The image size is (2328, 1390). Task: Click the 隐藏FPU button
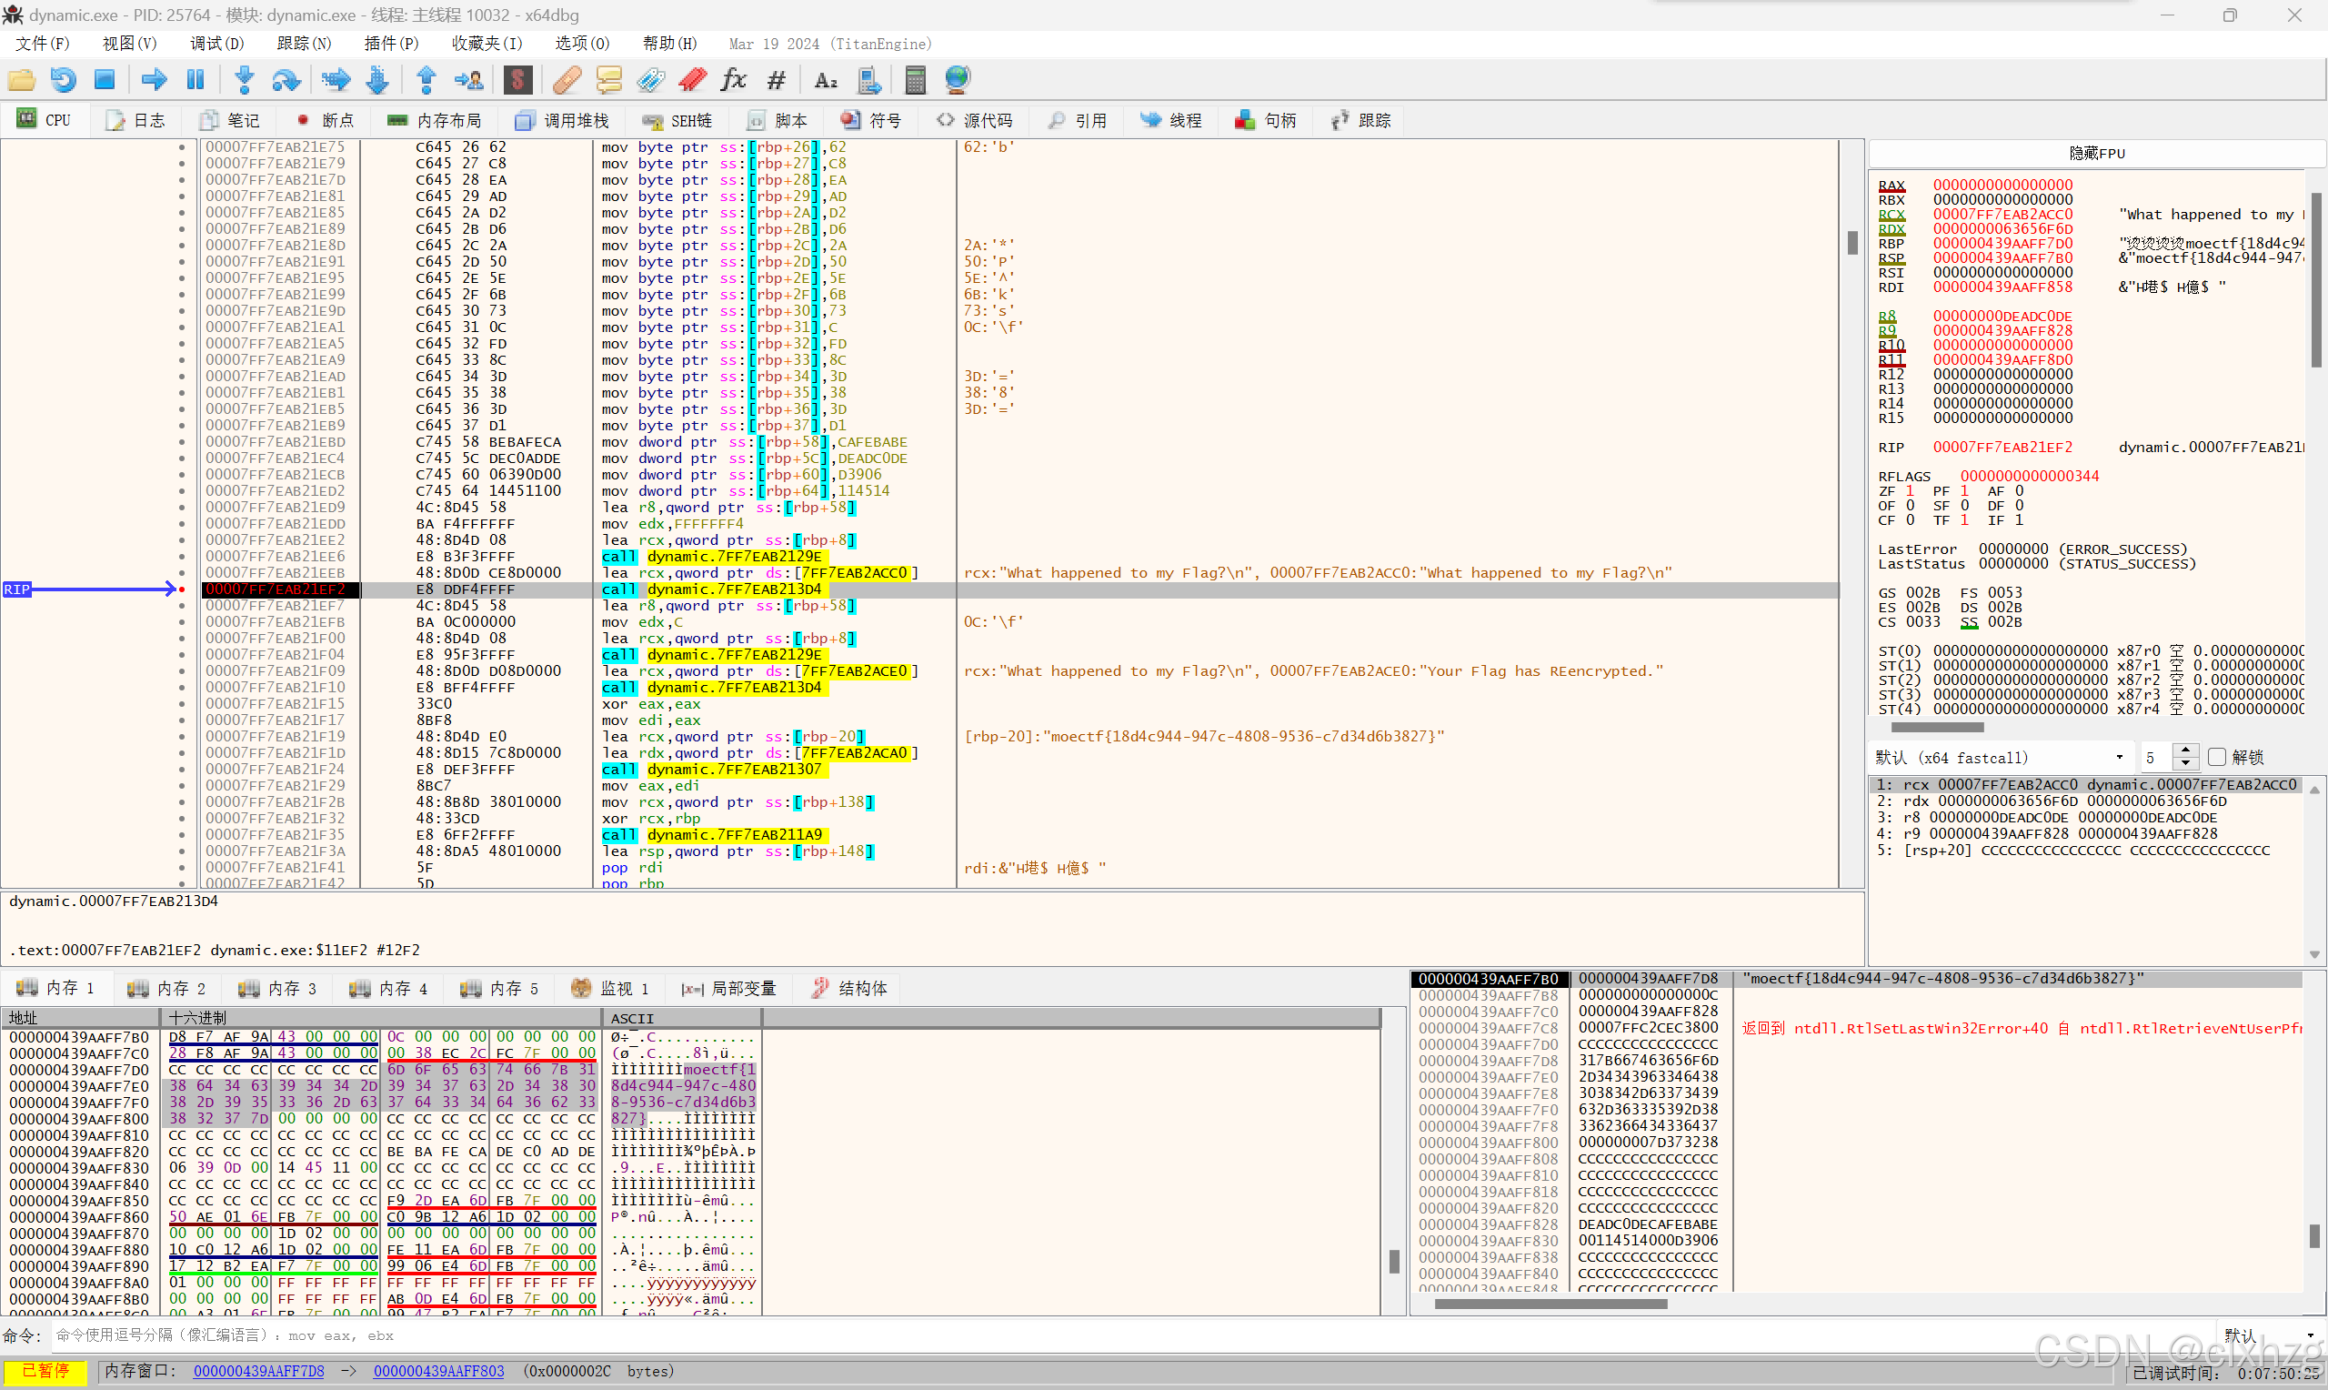pos(2096,154)
